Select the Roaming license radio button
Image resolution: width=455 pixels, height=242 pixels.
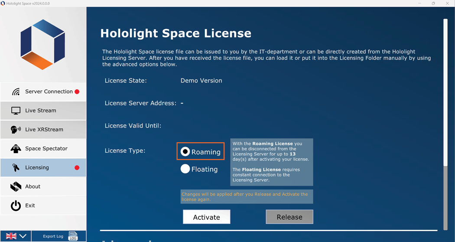click(x=185, y=152)
